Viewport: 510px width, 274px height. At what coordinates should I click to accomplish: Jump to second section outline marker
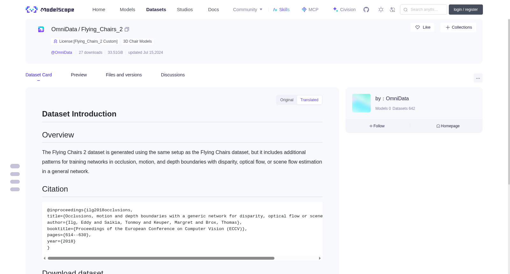[15, 174]
